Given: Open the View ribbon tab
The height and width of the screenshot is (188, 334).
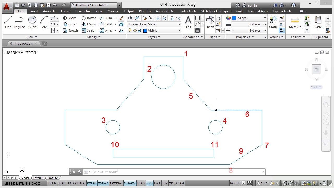Looking at the screenshot, I should (99, 11).
